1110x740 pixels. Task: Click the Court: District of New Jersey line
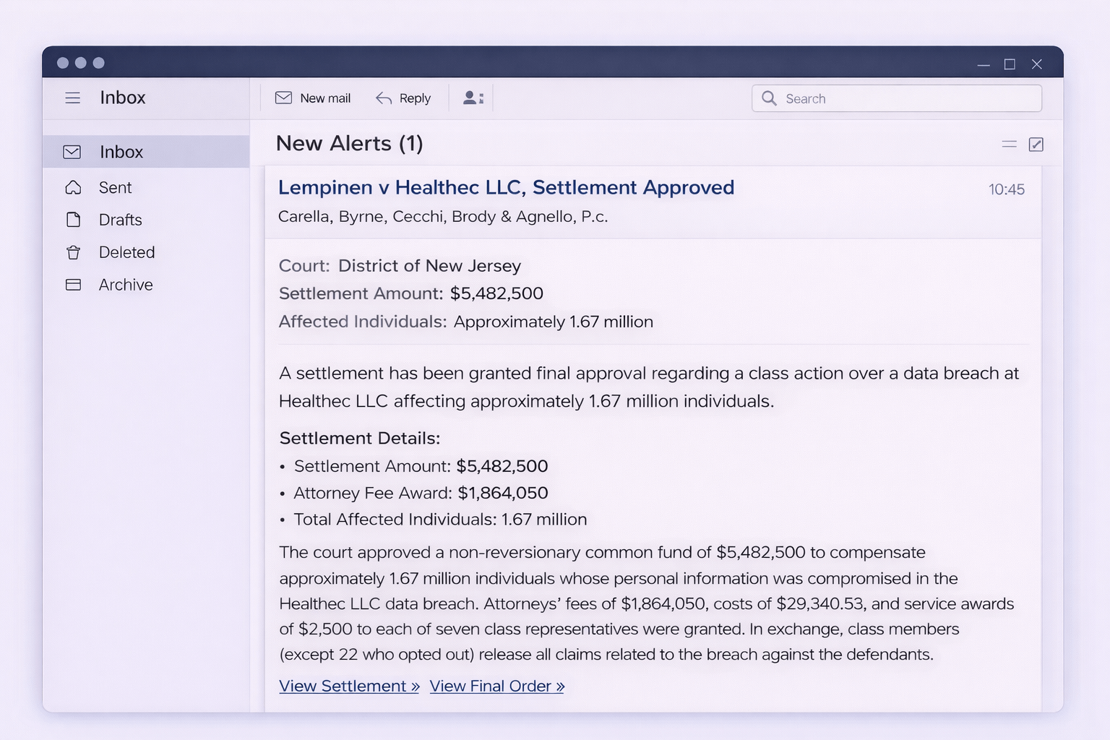(400, 266)
